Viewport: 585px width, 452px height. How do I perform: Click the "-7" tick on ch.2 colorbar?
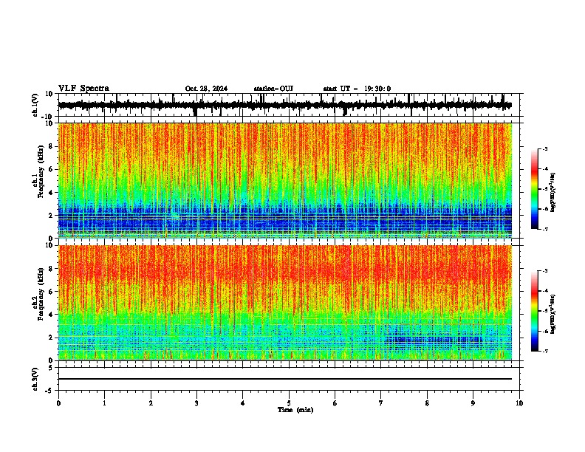[x=544, y=351]
